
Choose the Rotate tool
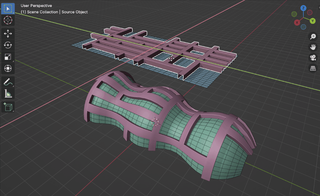(x=8, y=45)
